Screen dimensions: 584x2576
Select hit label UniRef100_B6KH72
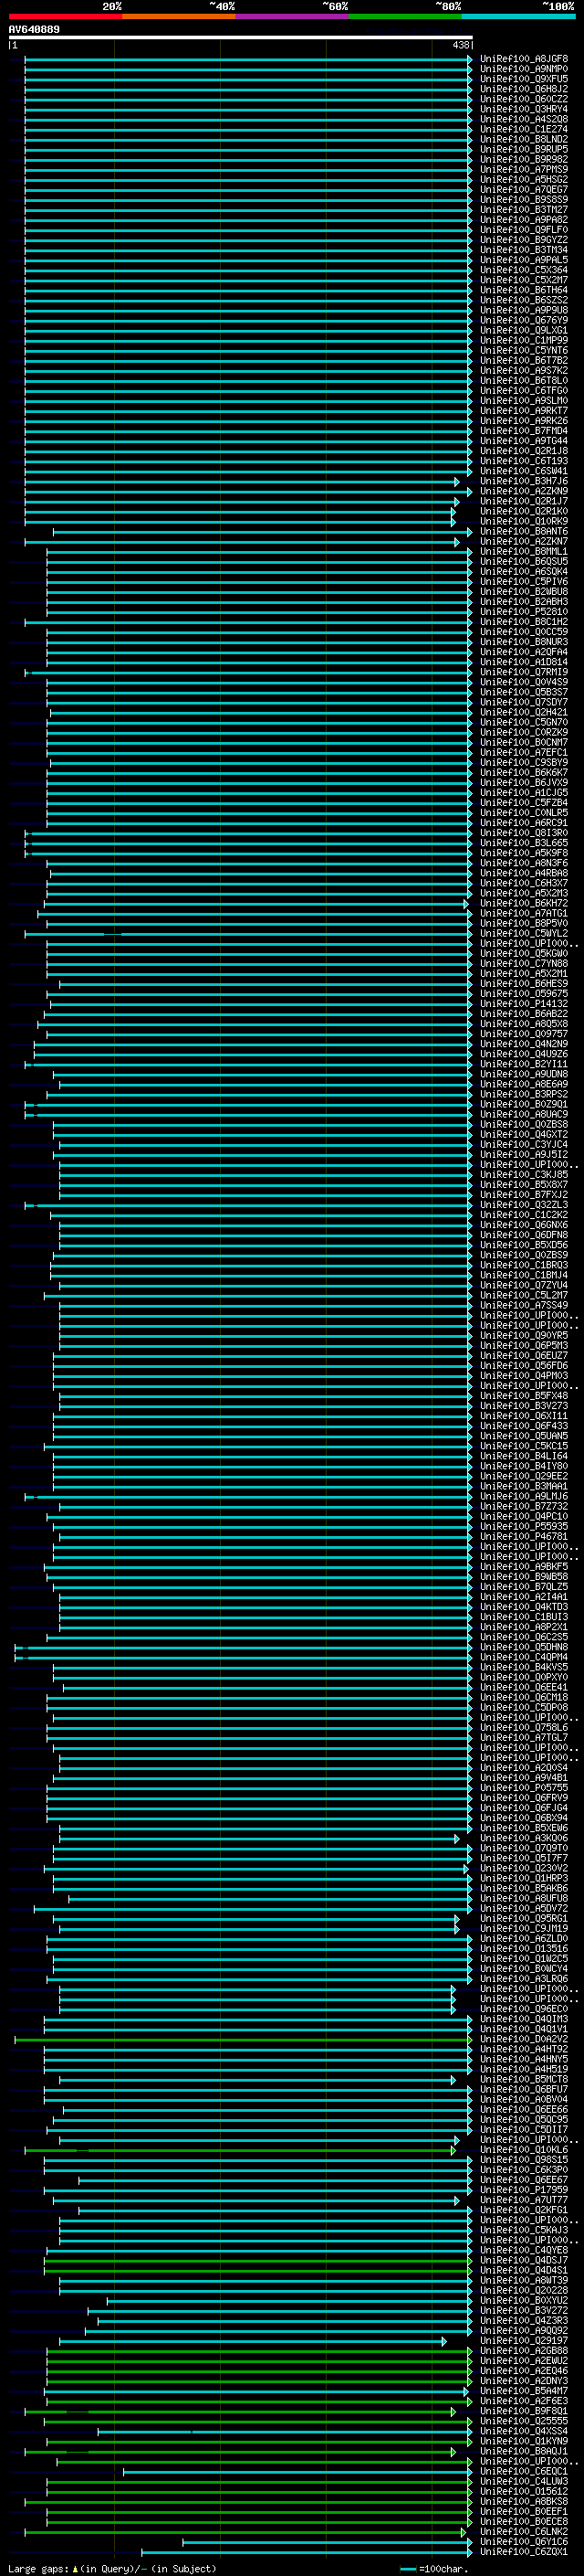(x=524, y=903)
